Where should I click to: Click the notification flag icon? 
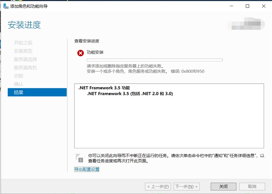(x=79, y=158)
